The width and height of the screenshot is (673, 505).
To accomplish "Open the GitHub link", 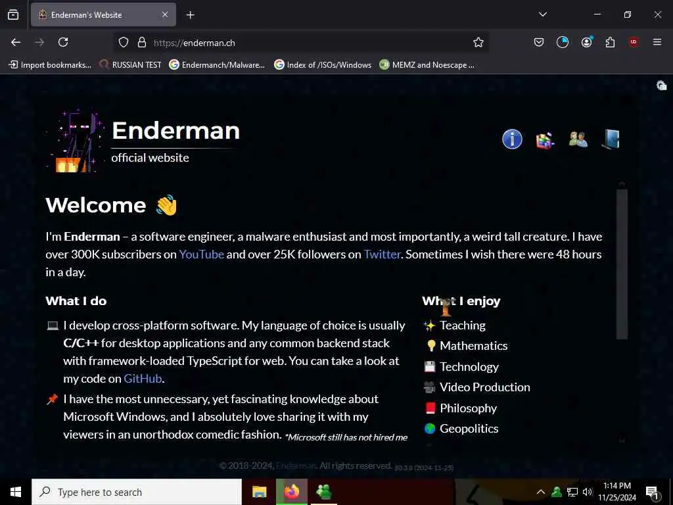I will [143, 379].
